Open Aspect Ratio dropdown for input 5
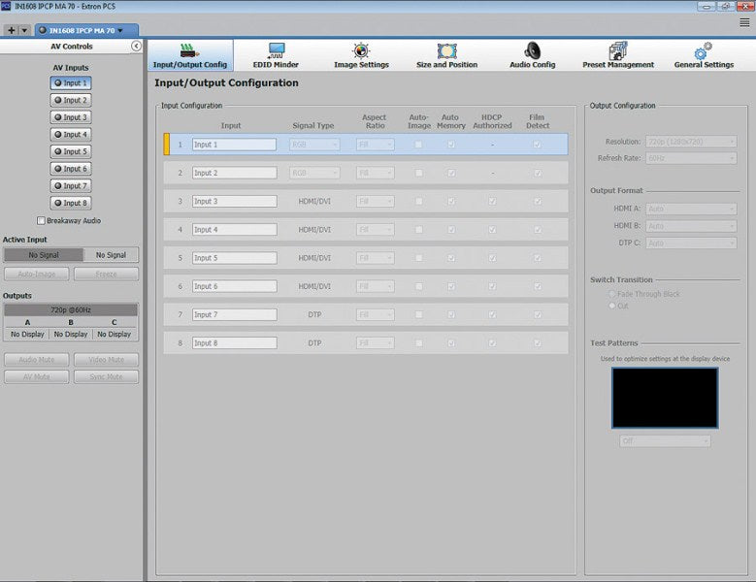 (x=376, y=258)
